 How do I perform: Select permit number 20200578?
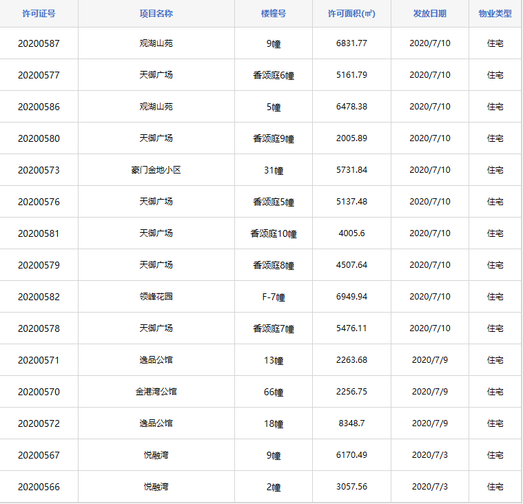39,328
